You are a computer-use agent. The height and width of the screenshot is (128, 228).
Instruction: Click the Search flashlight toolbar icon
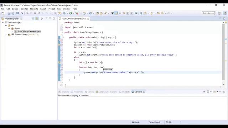coord(105,13)
